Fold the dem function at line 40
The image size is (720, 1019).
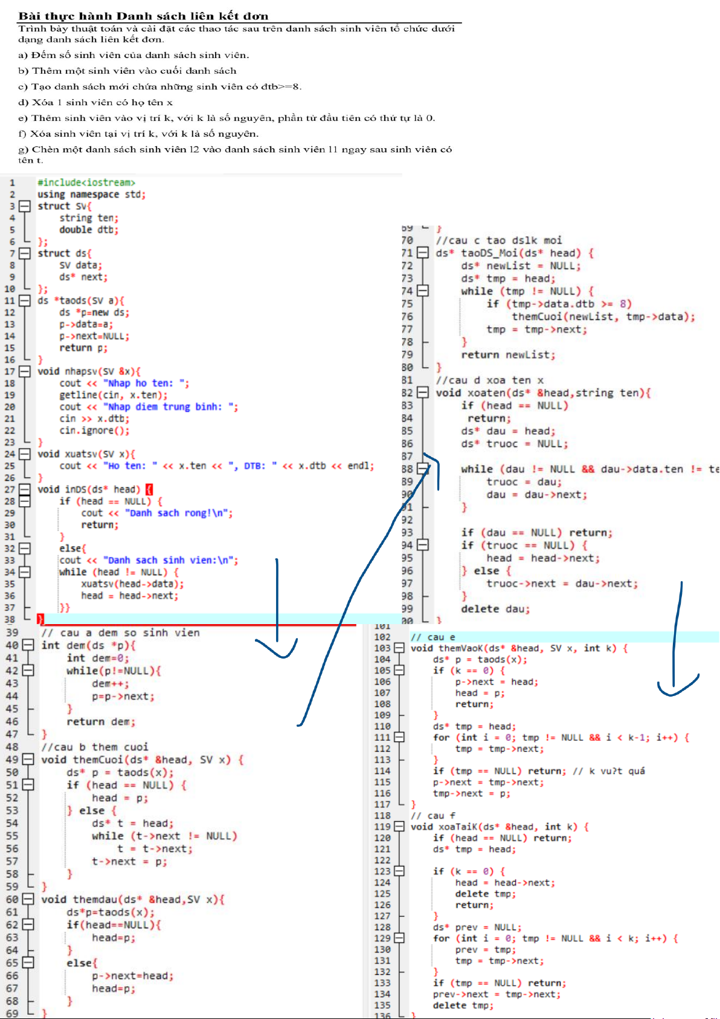(28, 645)
